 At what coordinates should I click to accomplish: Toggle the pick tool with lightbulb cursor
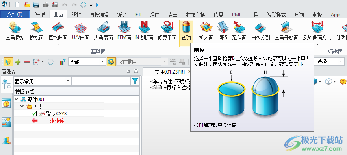[x=8, y=62]
